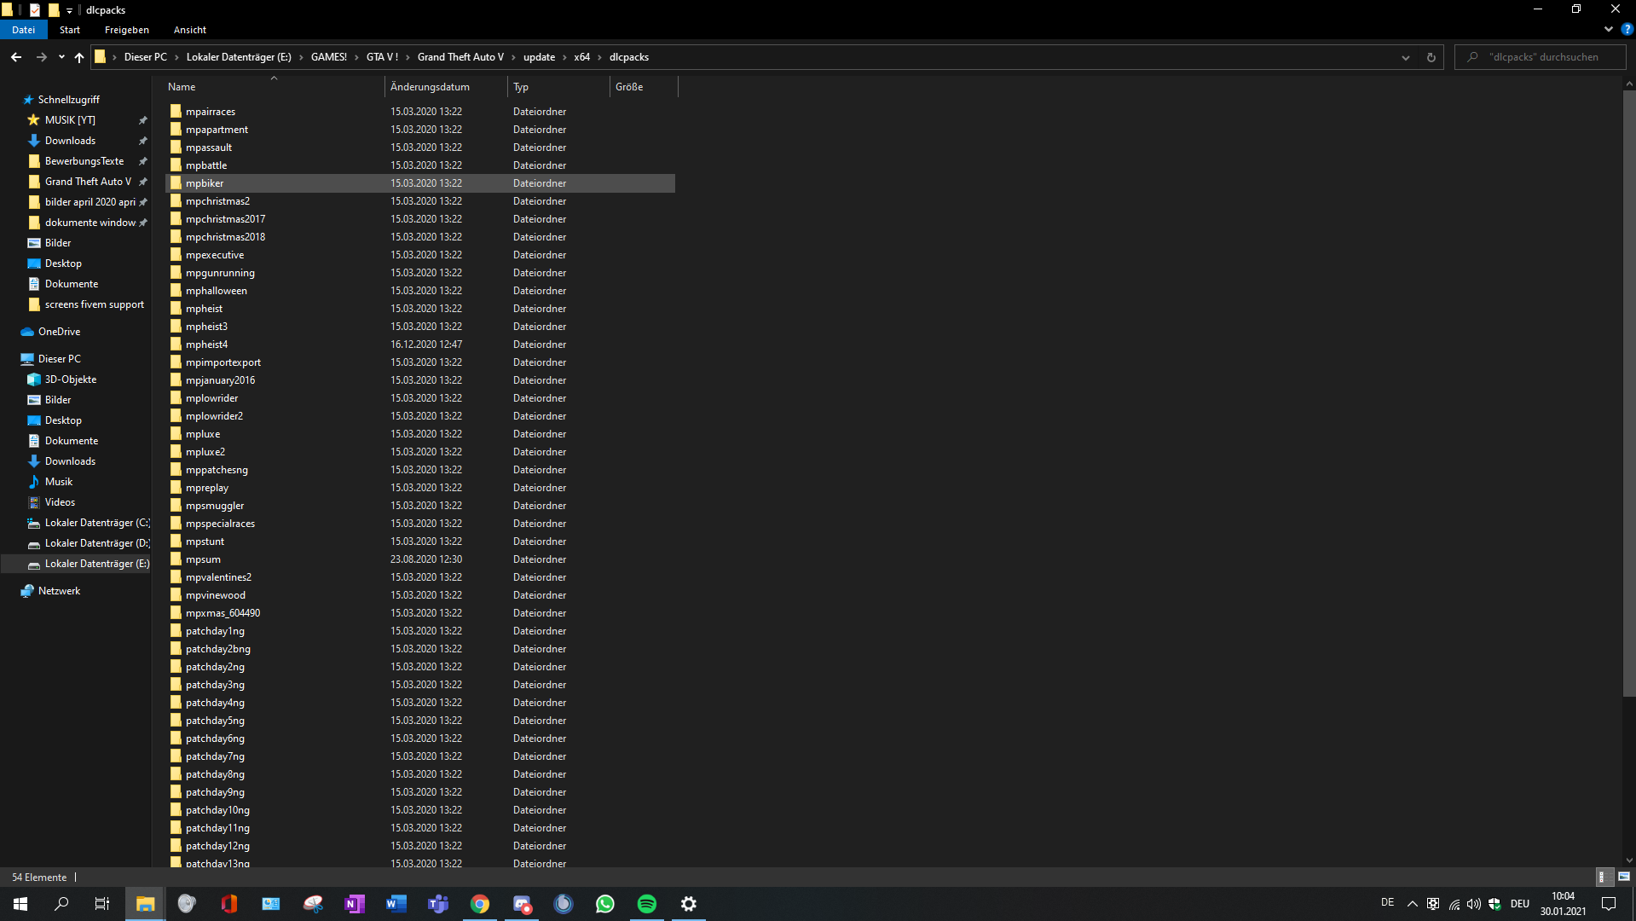Open Google Chrome from the taskbar

pyautogui.click(x=480, y=904)
